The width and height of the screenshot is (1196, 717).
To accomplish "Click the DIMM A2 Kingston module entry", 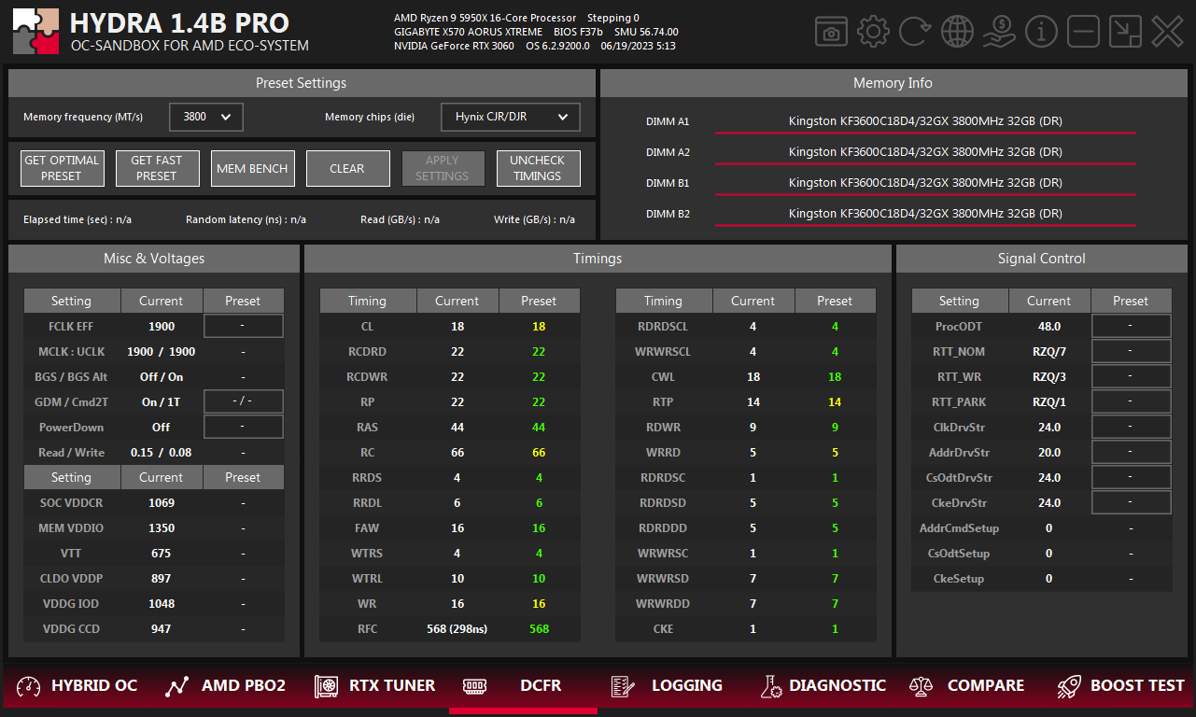I will (925, 152).
